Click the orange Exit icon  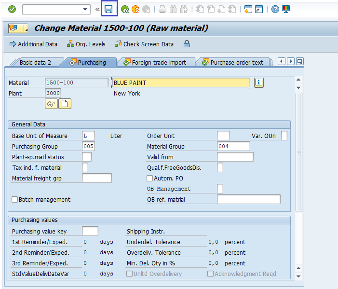click(135, 9)
